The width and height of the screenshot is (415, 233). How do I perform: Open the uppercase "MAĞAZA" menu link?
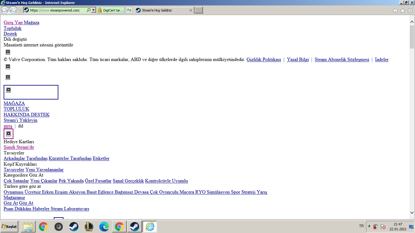click(14, 103)
